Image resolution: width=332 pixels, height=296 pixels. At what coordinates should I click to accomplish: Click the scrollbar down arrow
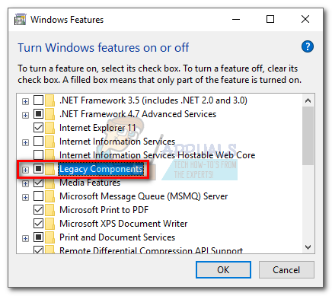[308, 247]
